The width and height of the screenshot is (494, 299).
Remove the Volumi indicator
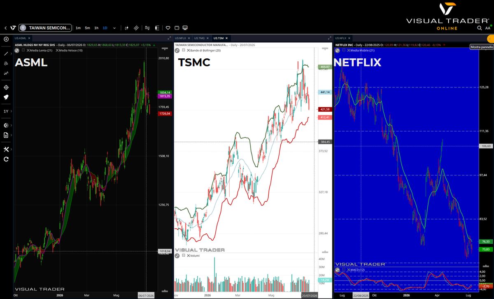tap(188, 256)
